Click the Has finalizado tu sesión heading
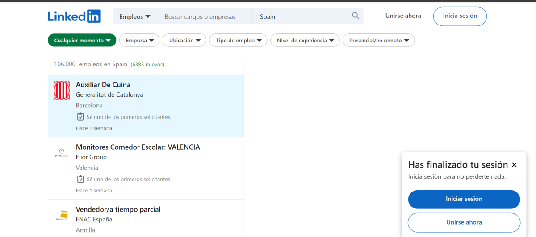 pos(458,165)
